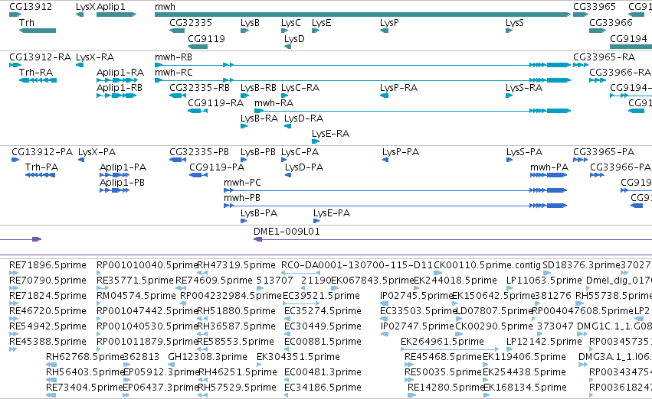Select EST EK264961.5prime

coord(450,349)
